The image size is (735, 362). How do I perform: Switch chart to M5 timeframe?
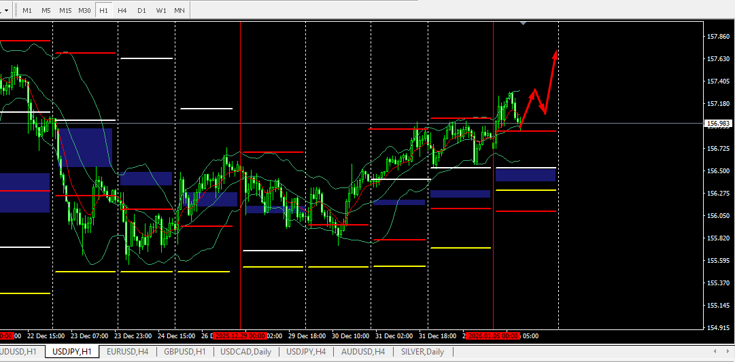pos(46,10)
